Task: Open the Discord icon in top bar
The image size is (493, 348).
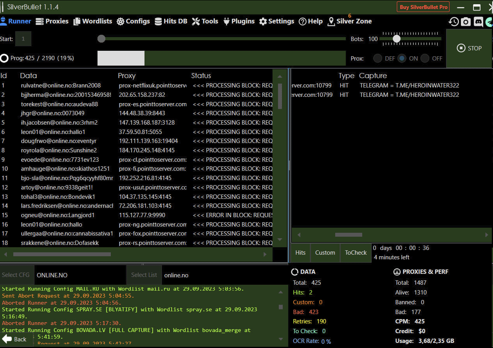Action: [478, 22]
